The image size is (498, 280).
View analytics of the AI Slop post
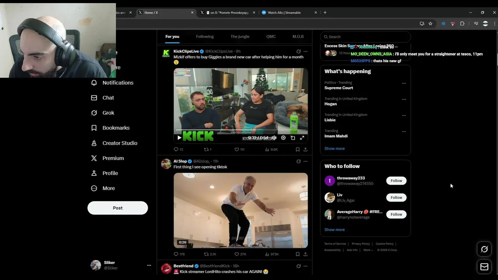point(272,254)
